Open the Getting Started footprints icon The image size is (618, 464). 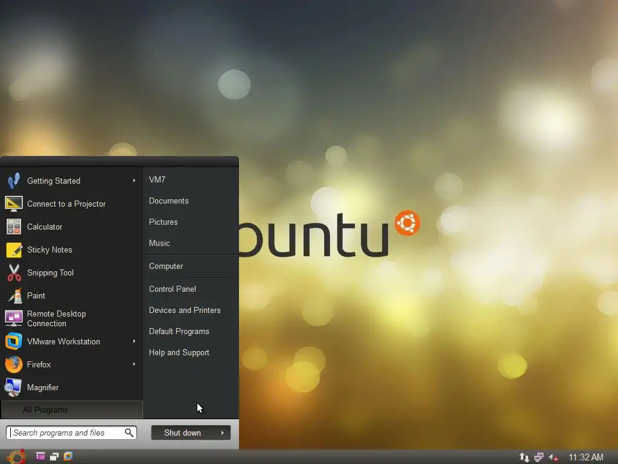pyautogui.click(x=14, y=181)
